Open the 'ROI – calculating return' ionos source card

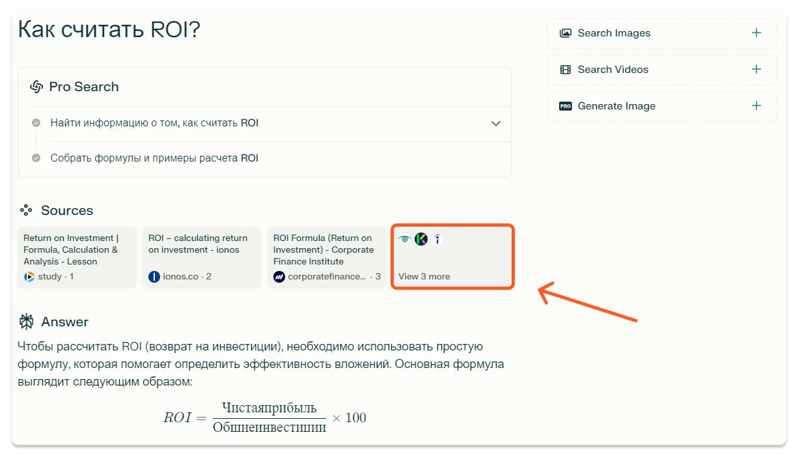click(201, 257)
